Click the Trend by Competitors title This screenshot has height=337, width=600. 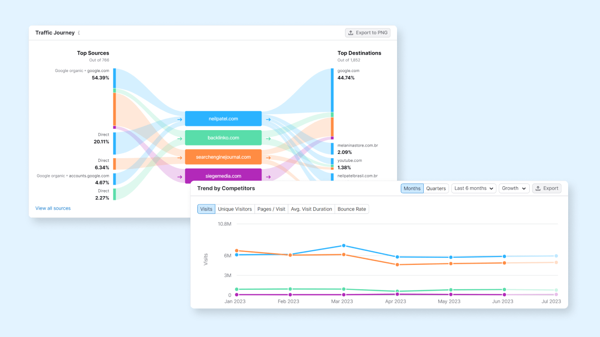[x=226, y=188]
